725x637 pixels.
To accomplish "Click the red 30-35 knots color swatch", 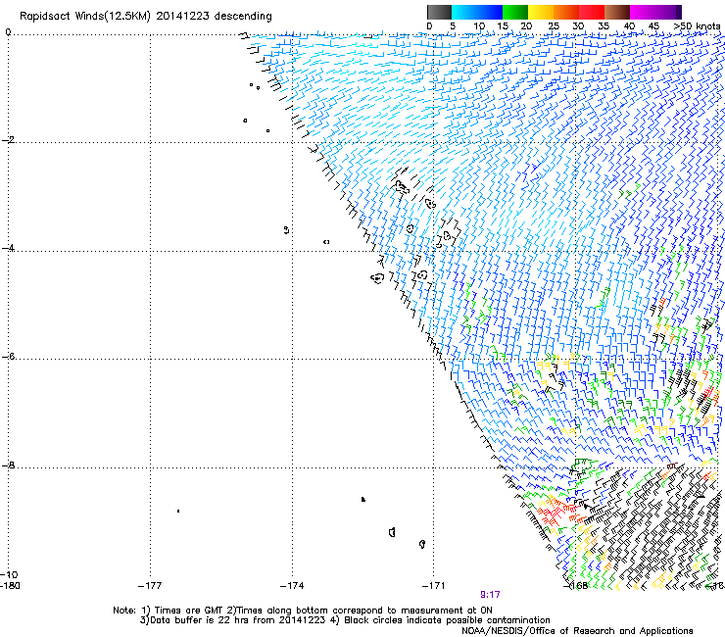I will click(x=592, y=12).
